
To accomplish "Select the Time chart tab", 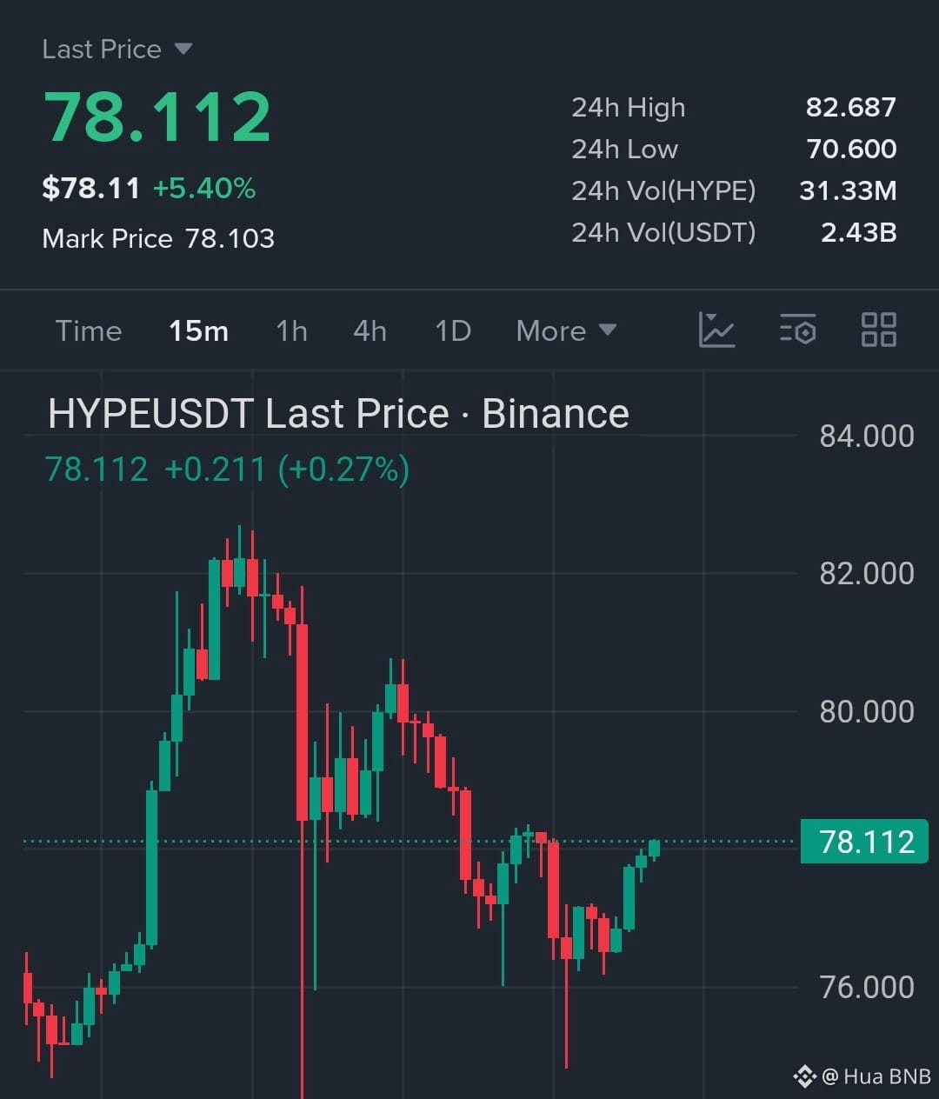I will click(89, 331).
